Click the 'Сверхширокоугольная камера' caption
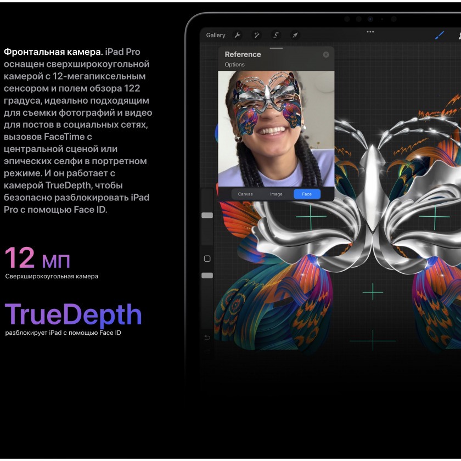This screenshot has height=461, width=461. [52, 277]
